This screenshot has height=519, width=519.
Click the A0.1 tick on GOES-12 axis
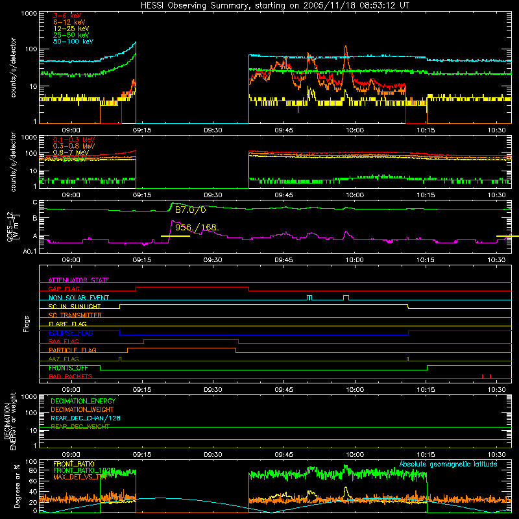(x=29, y=251)
